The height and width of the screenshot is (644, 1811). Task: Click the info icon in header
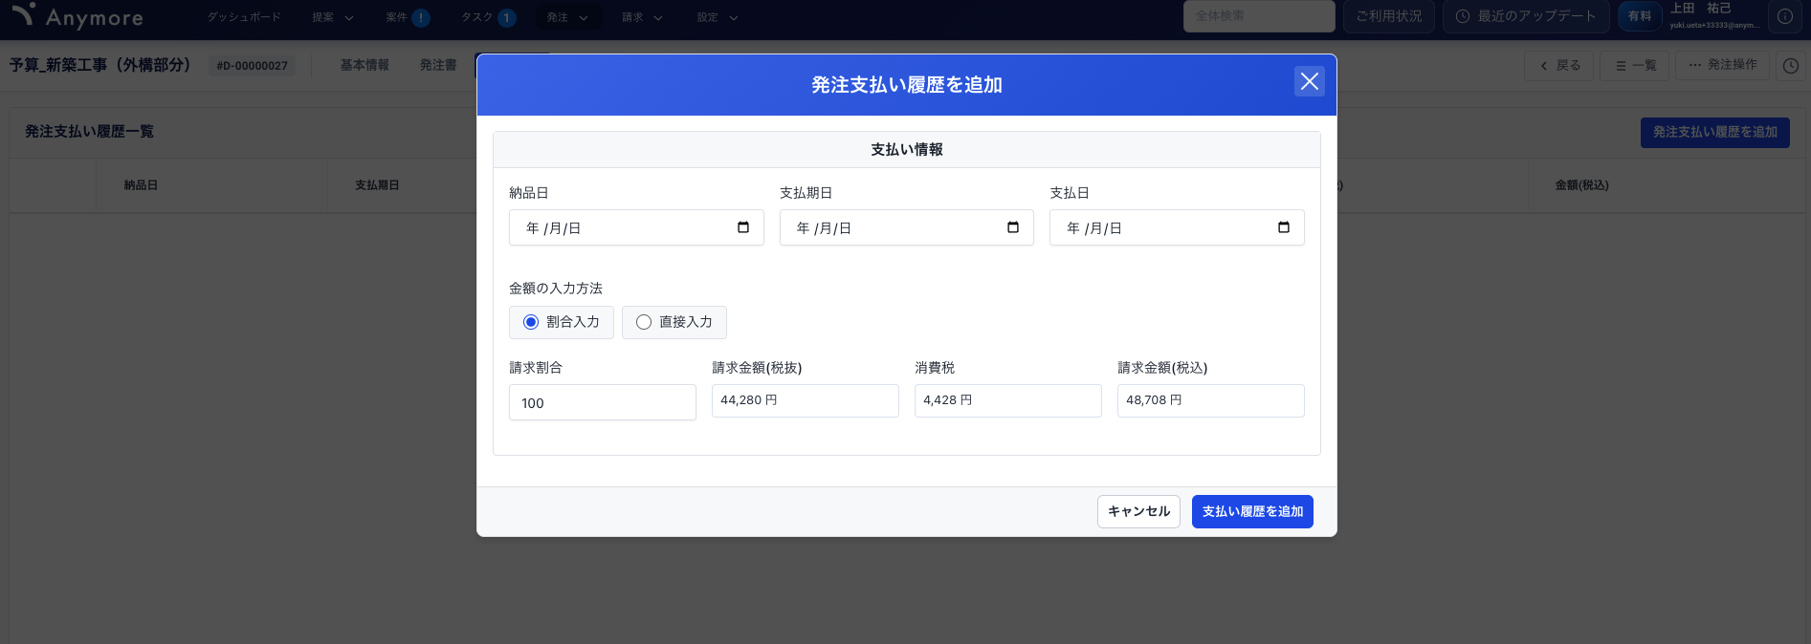[1785, 16]
